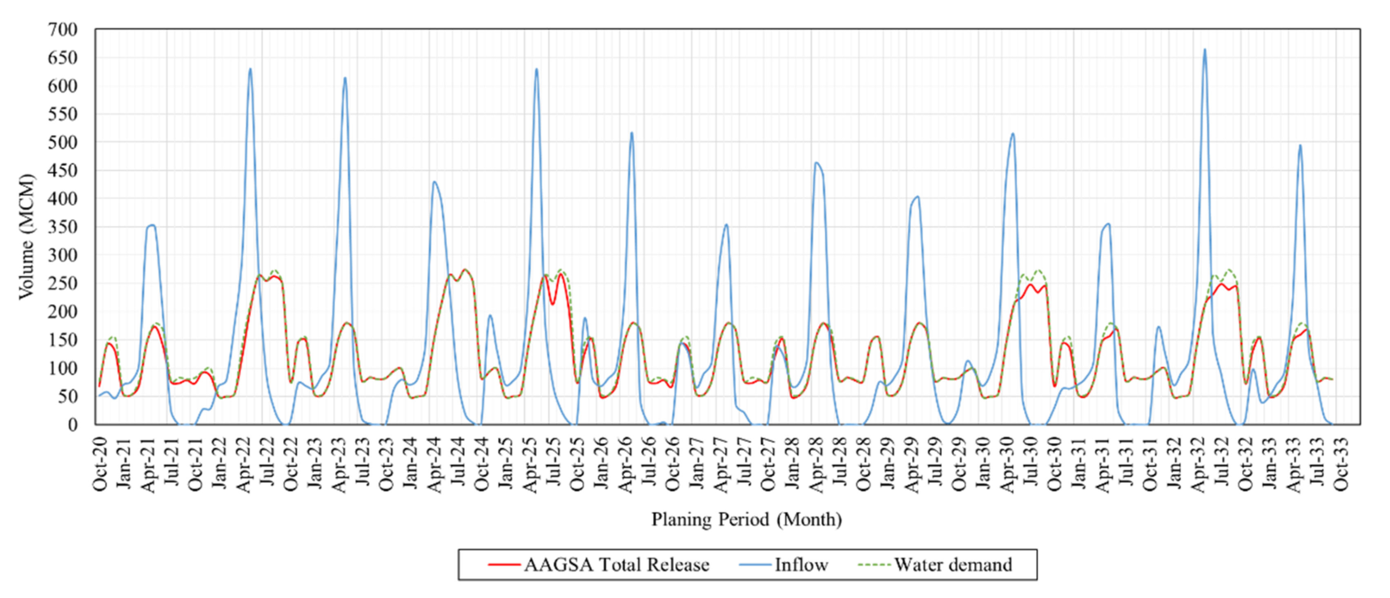1390x598 pixels.
Task: Click the Planing Period (Month) axis title
Action: click(x=746, y=519)
